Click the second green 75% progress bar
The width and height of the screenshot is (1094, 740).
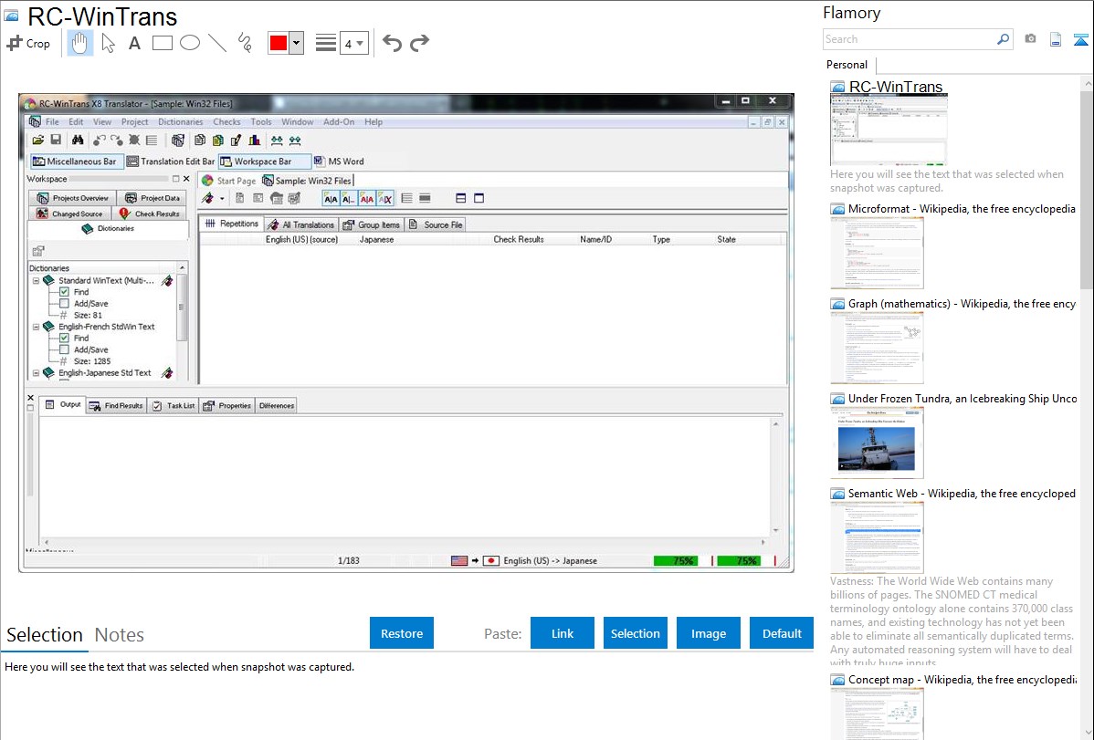pos(739,561)
